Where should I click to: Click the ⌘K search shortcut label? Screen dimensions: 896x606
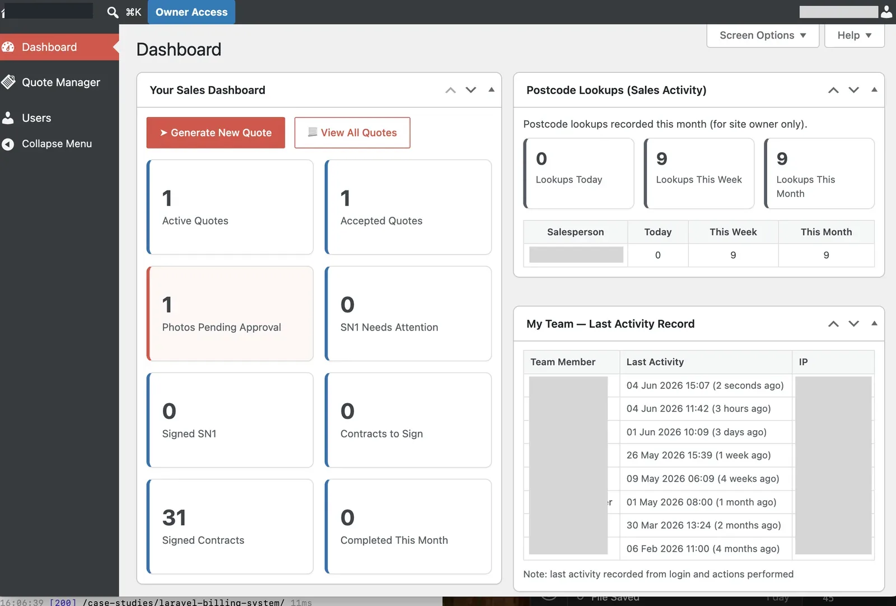(133, 12)
